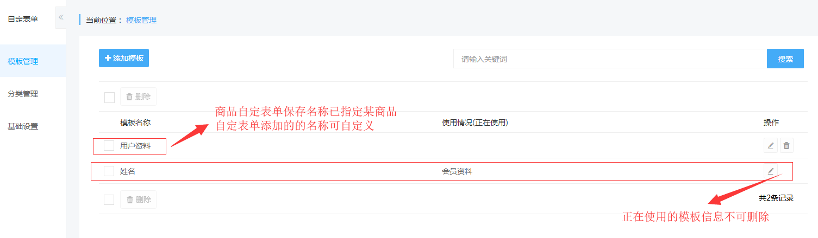Screen dimensions: 818x238
Task: Focus the 请输入关键词 search field
Action: click(x=610, y=59)
